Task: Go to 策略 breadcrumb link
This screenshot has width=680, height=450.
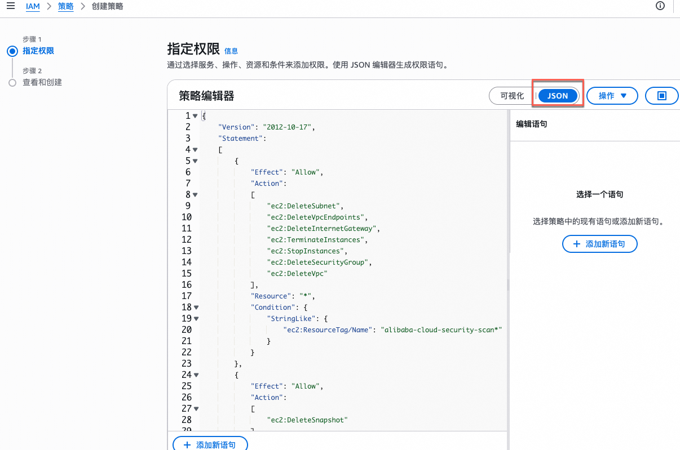Action: pos(65,7)
